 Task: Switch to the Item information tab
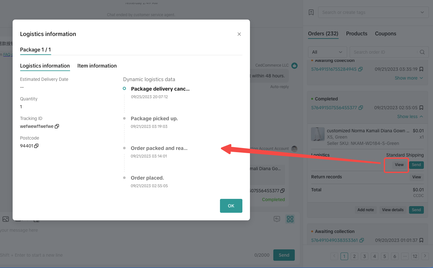(x=97, y=66)
